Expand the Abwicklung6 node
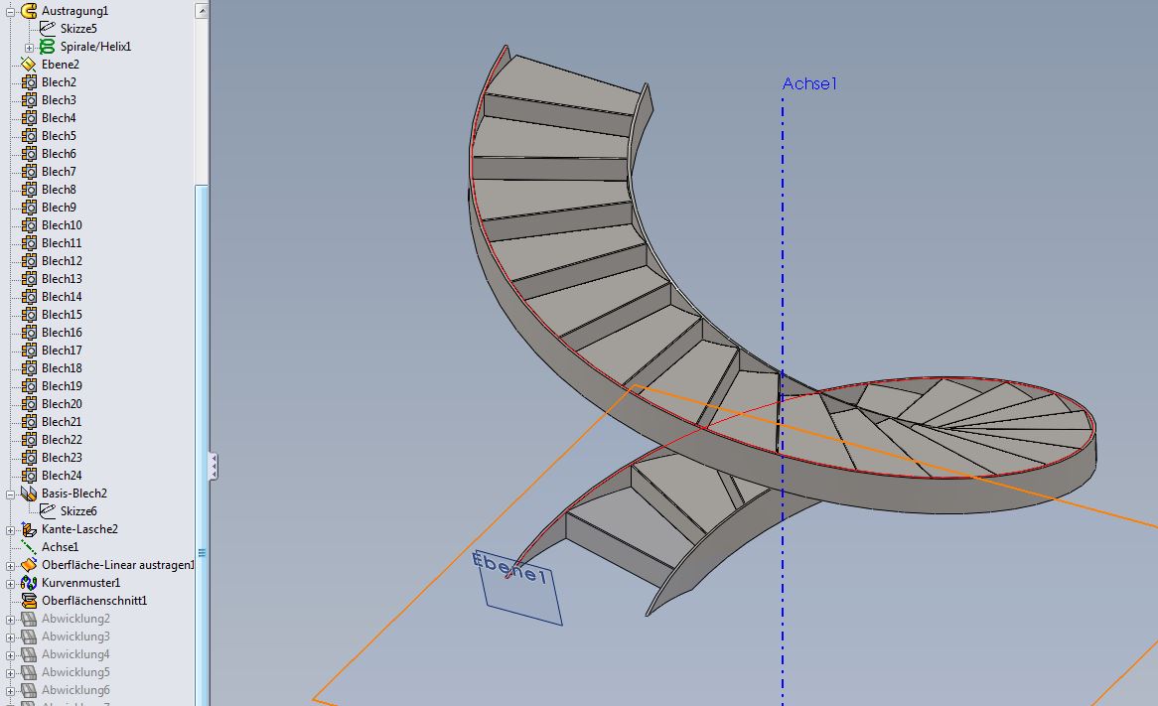 pos(10,691)
